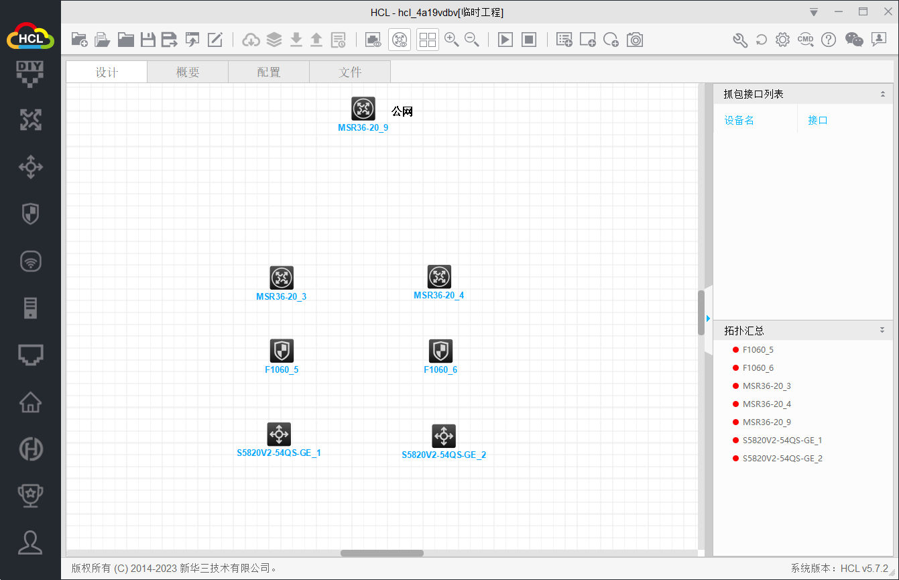This screenshot has width=899, height=580.
Task: Open the DIY device category in sidebar
Action: click(30, 74)
